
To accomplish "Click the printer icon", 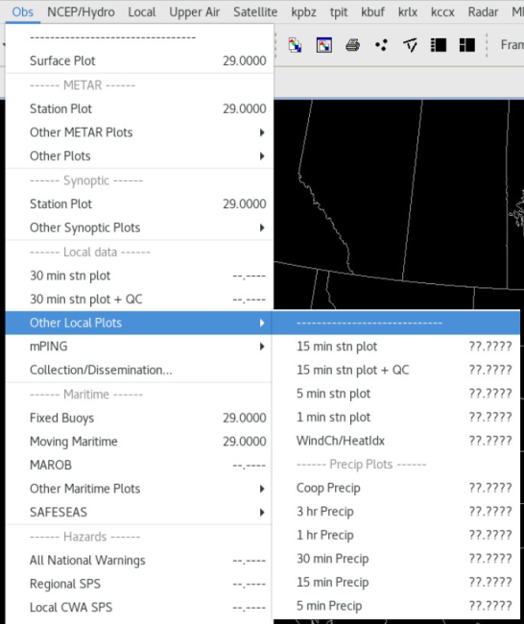I will click(352, 45).
